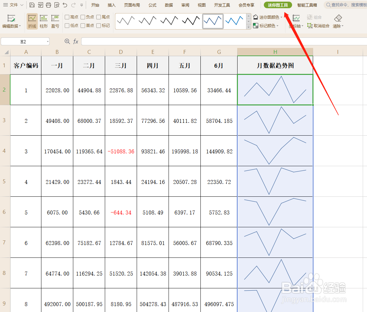
Task: Click the sparkline cell in customer 3 row
Action: (275, 151)
